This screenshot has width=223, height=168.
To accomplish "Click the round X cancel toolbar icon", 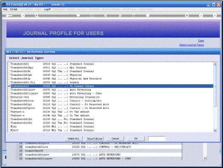I will tap(215, 15).
